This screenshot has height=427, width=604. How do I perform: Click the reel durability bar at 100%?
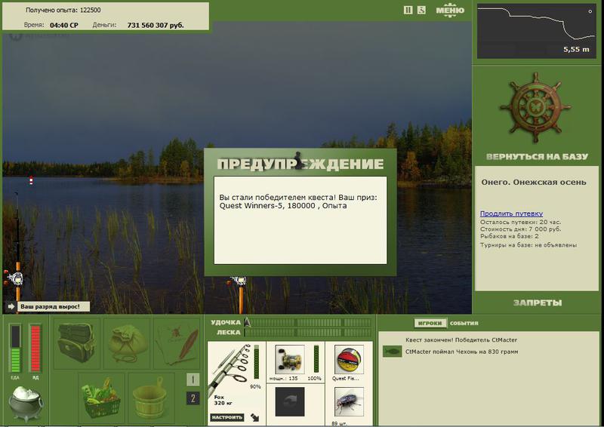tap(316, 360)
